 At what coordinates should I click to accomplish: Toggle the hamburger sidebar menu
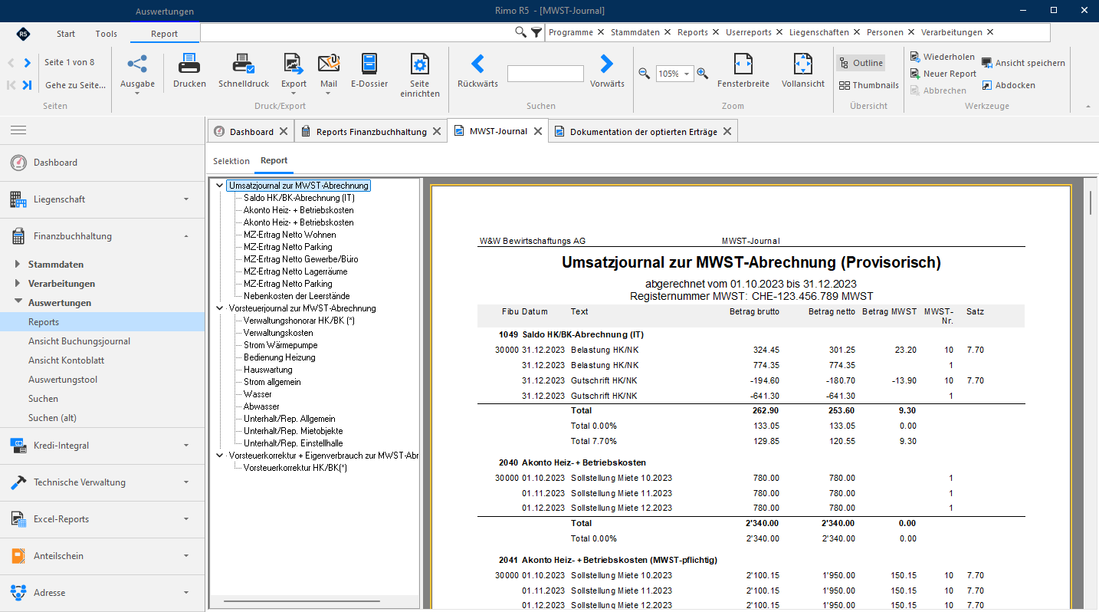pos(18,130)
